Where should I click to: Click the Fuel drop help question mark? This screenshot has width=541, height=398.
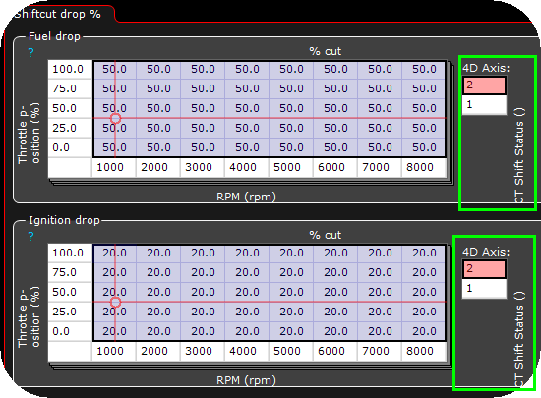31,53
